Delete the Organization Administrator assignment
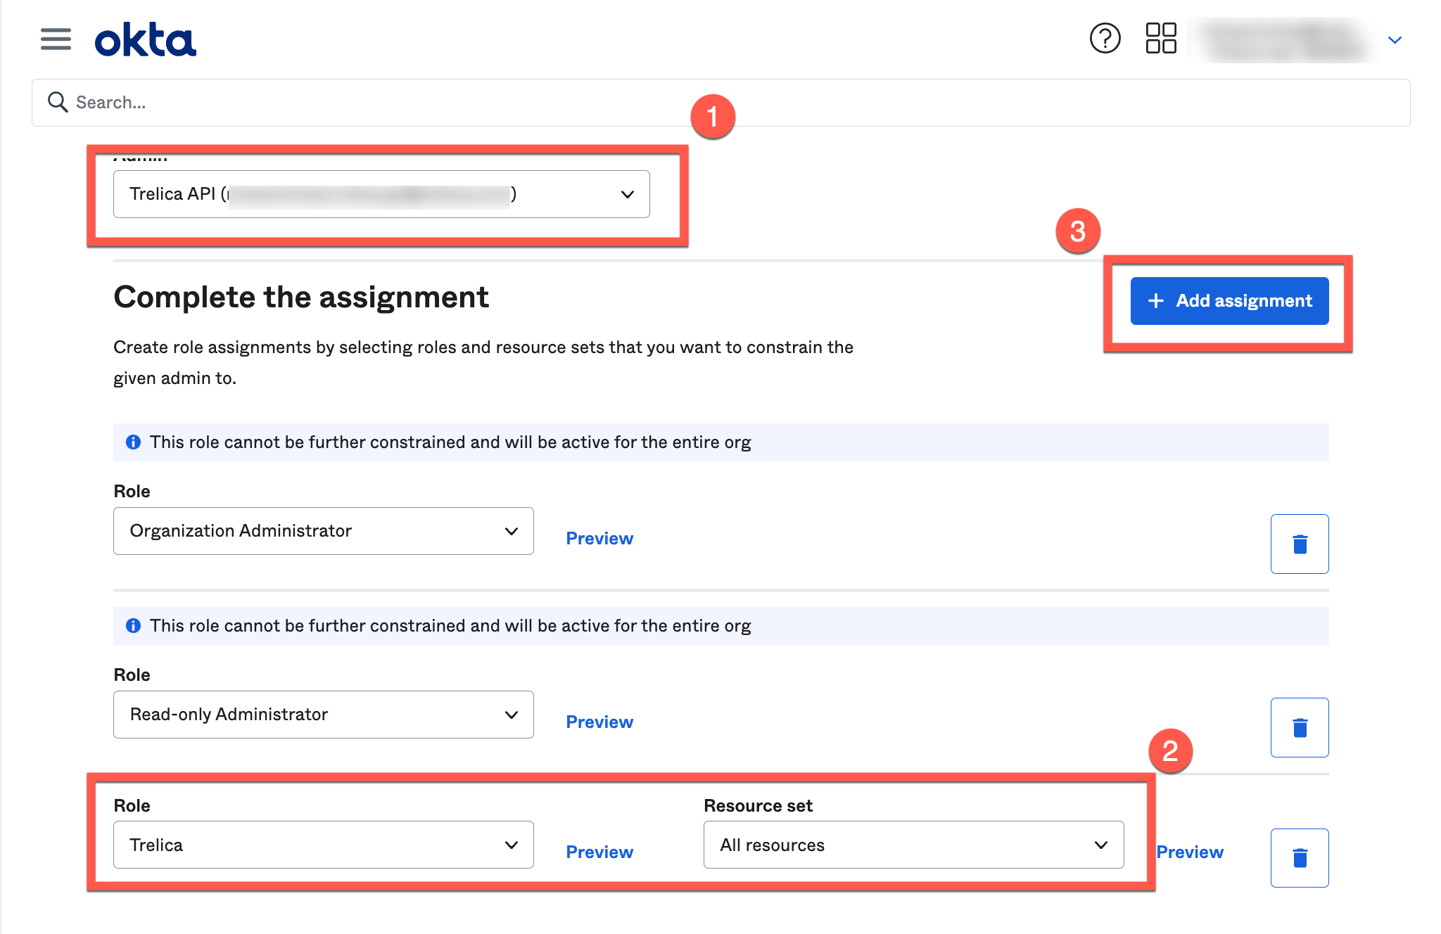Viewport: 1441px width, 934px height. (1300, 544)
